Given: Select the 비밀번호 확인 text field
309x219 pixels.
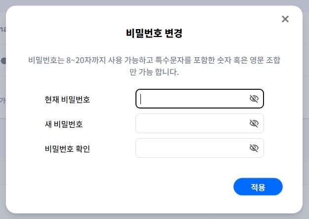Looking at the screenshot, I should 193,148.
